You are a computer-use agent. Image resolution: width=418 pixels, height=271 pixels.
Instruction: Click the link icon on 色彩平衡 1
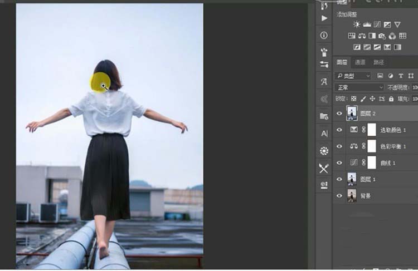[x=363, y=146]
